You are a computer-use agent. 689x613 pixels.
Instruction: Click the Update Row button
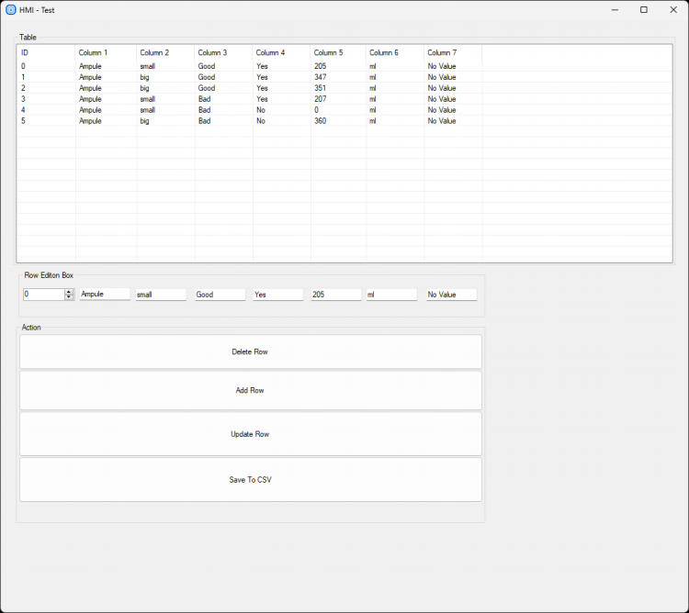(x=250, y=434)
